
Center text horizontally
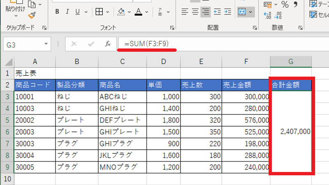[x=195, y=12]
